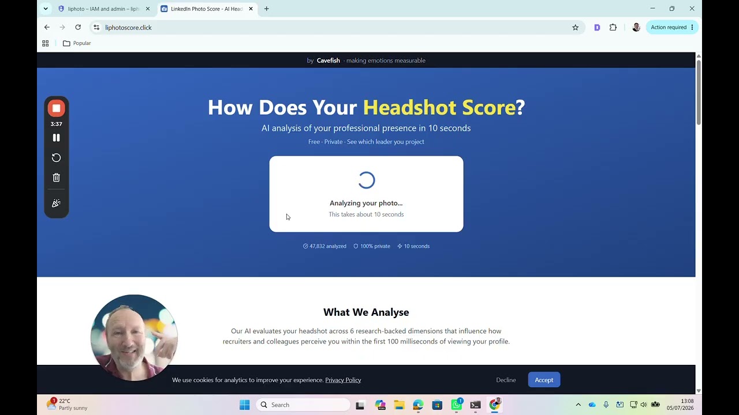This screenshot has height=415, width=739.
Task: Open File Explorer from the taskbar
Action: pyautogui.click(x=399, y=405)
